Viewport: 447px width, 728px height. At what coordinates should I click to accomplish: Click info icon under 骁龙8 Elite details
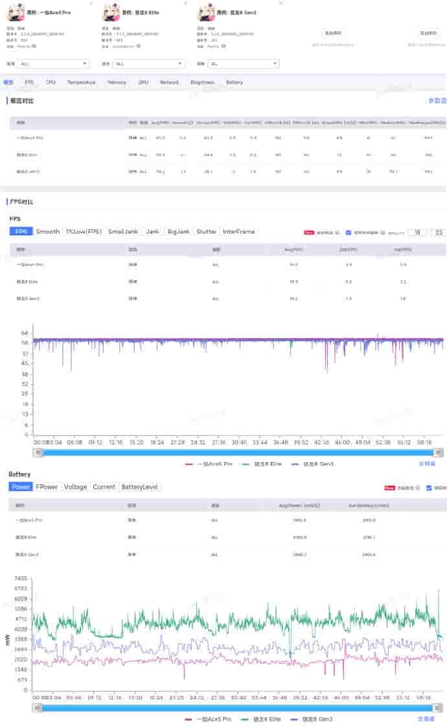(138, 46)
